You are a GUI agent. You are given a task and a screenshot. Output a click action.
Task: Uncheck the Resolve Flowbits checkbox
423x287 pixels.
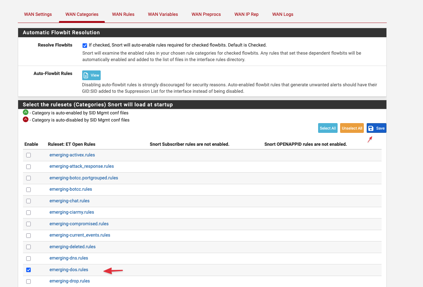pos(85,45)
